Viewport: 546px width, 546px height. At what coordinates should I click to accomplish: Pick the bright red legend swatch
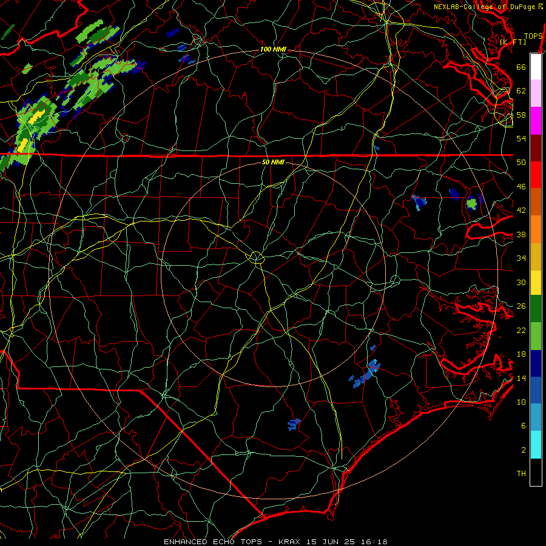tap(536, 175)
